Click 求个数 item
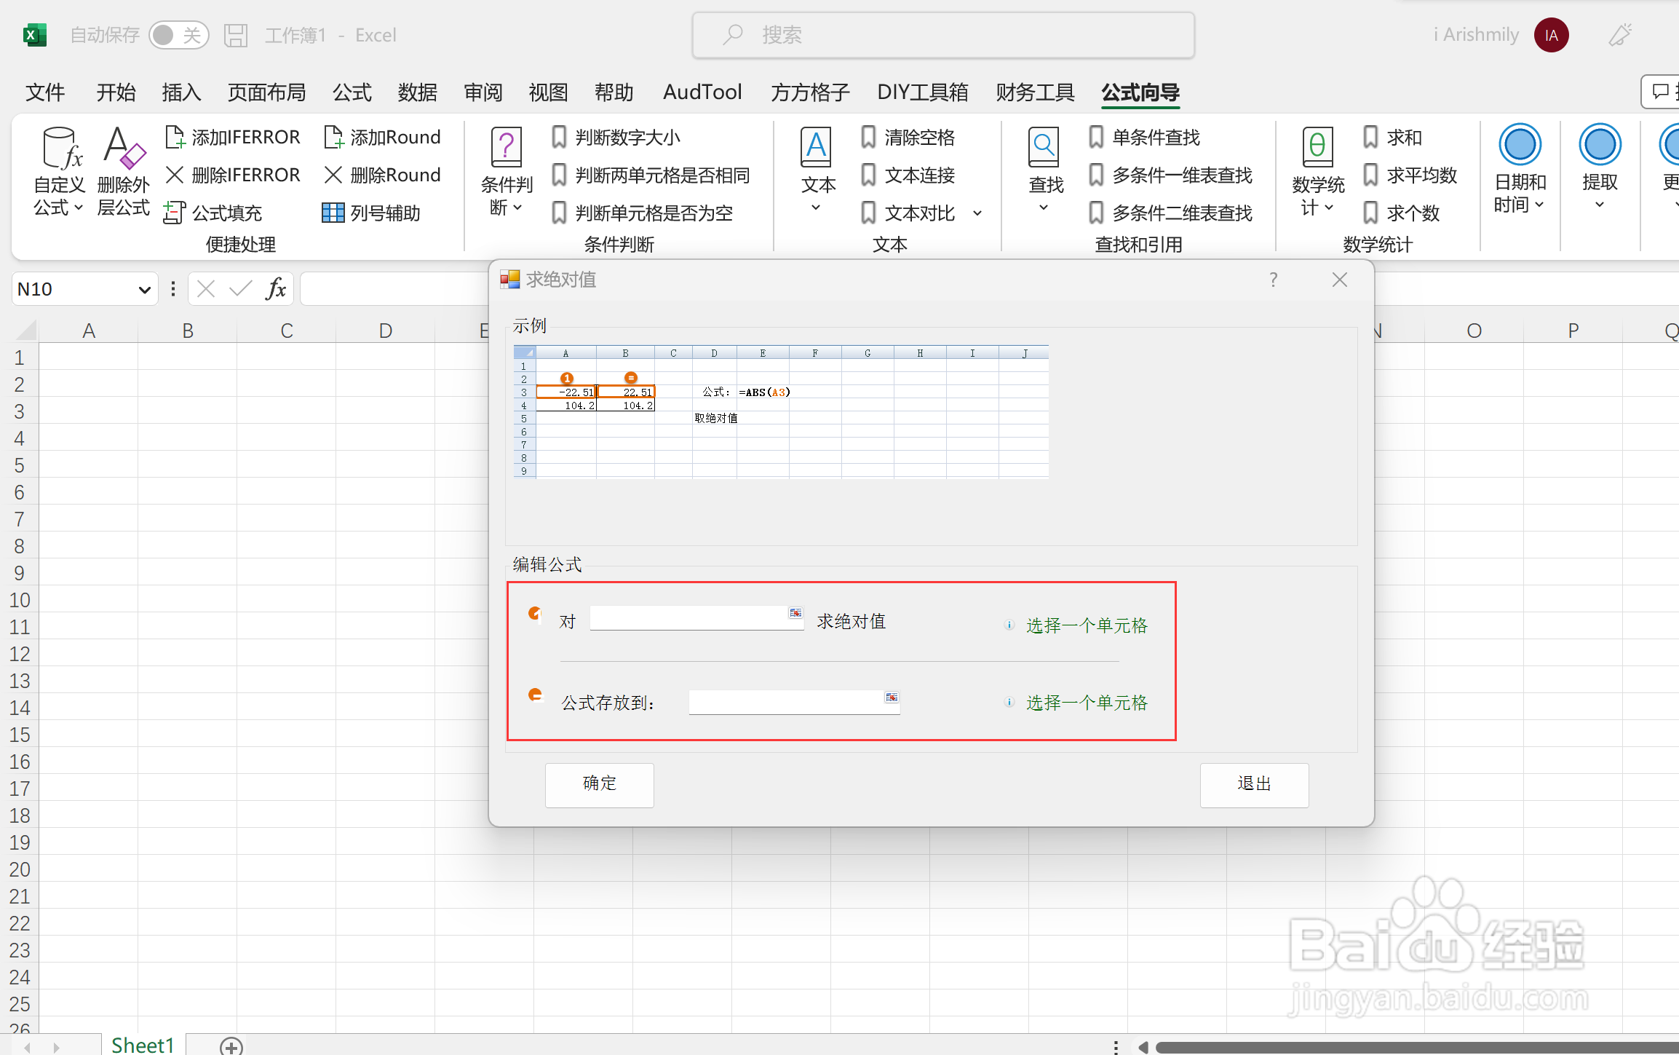Screen dimensions: 1679x1055 click(1401, 213)
